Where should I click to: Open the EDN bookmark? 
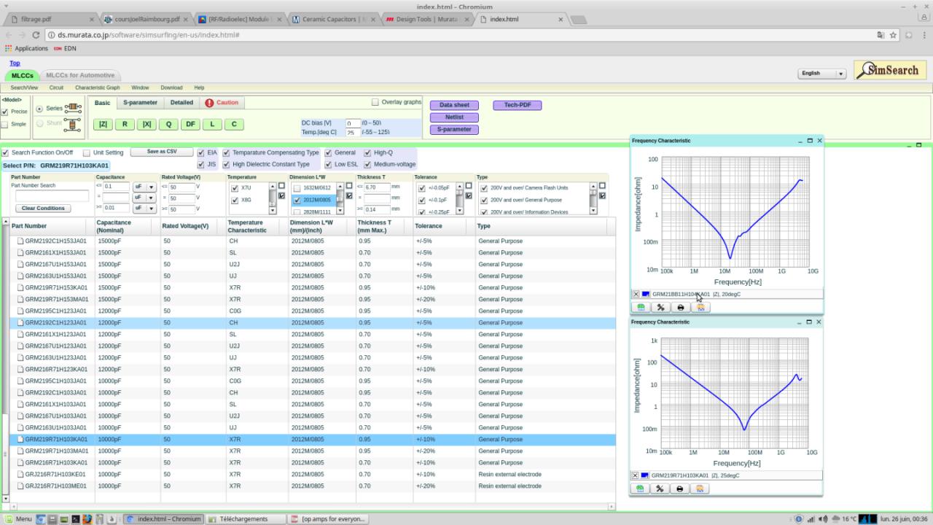pyautogui.click(x=65, y=48)
